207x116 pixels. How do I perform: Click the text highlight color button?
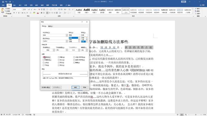34,13
